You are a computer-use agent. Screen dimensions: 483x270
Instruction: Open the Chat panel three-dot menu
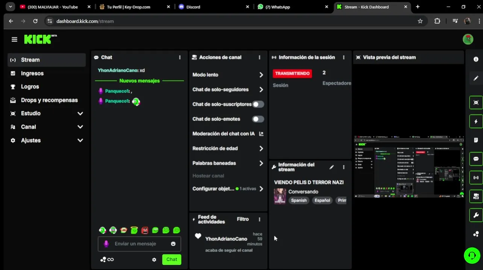pos(180,57)
